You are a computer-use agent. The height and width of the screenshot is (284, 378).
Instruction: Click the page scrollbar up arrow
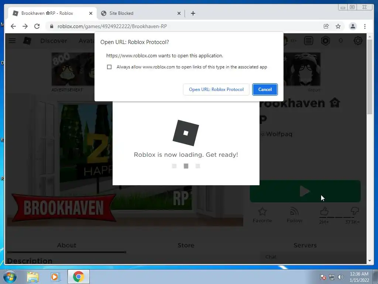(x=370, y=37)
